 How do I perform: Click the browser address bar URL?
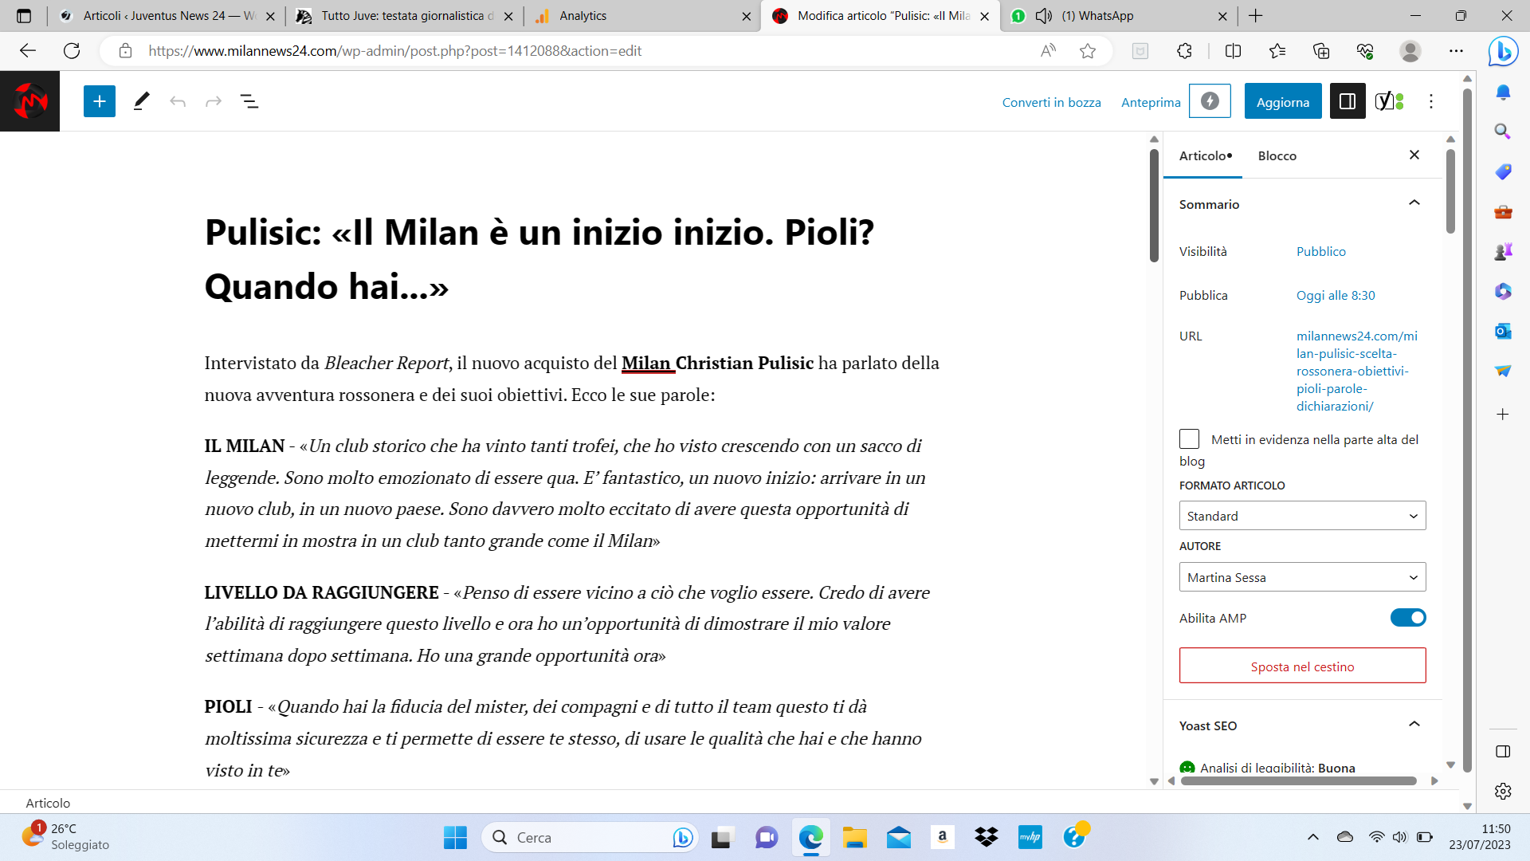[x=394, y=51]
